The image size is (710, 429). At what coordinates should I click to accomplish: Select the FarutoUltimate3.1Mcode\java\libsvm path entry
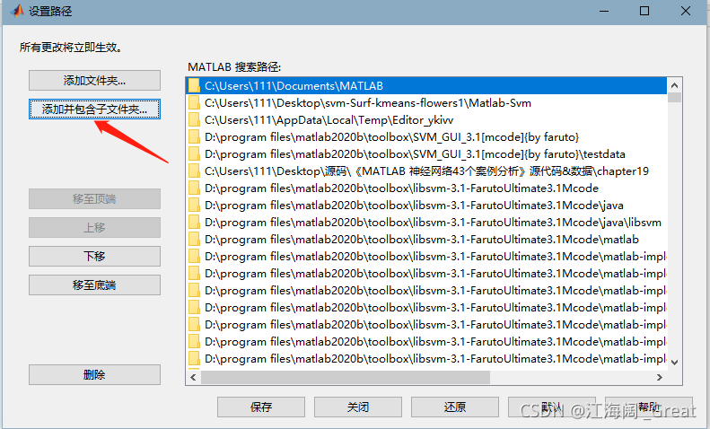(x=425, y=223)
